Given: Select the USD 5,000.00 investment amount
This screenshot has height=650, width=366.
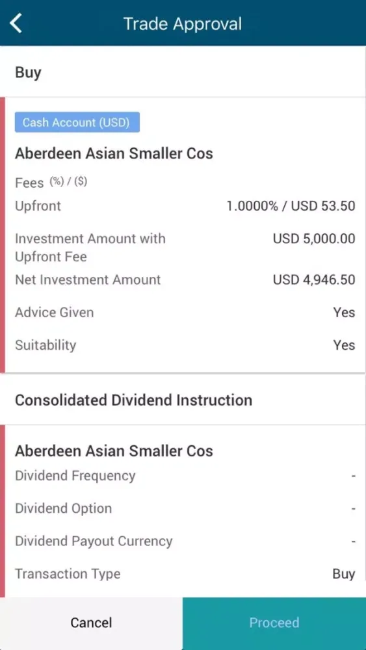Looking at the screenshot, I should pyautogui.click(x=314, y=239).
